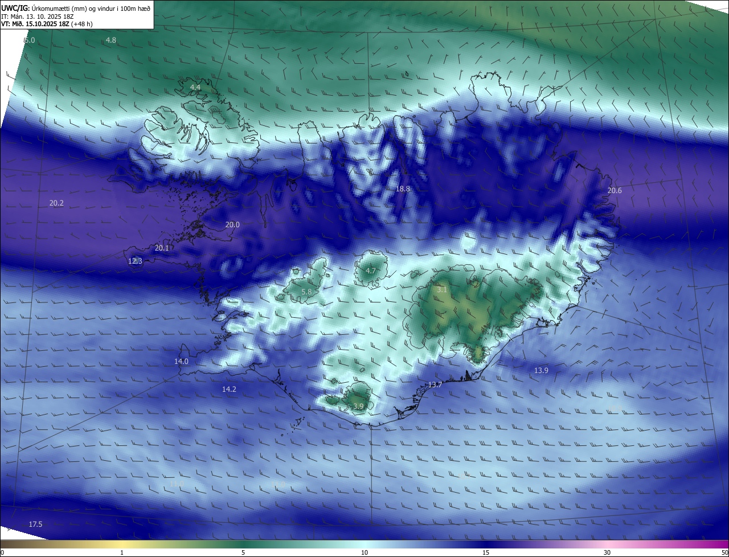Click the 4.8 value label
Screen dimensions: 729x557
tap(111, 40)
